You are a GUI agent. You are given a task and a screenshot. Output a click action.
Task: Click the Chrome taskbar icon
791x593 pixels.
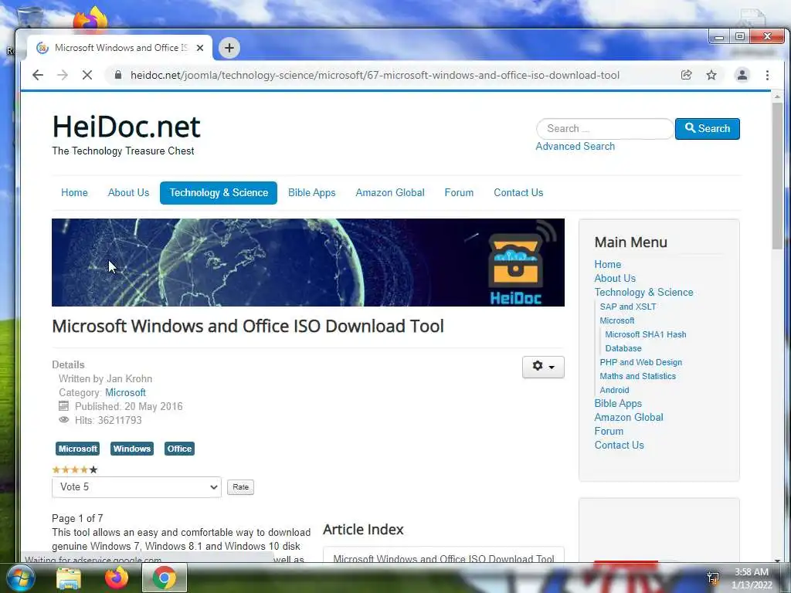[165, 578]
